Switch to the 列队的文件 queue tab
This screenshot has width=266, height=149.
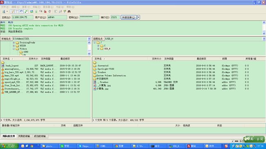tap(9, 136)
